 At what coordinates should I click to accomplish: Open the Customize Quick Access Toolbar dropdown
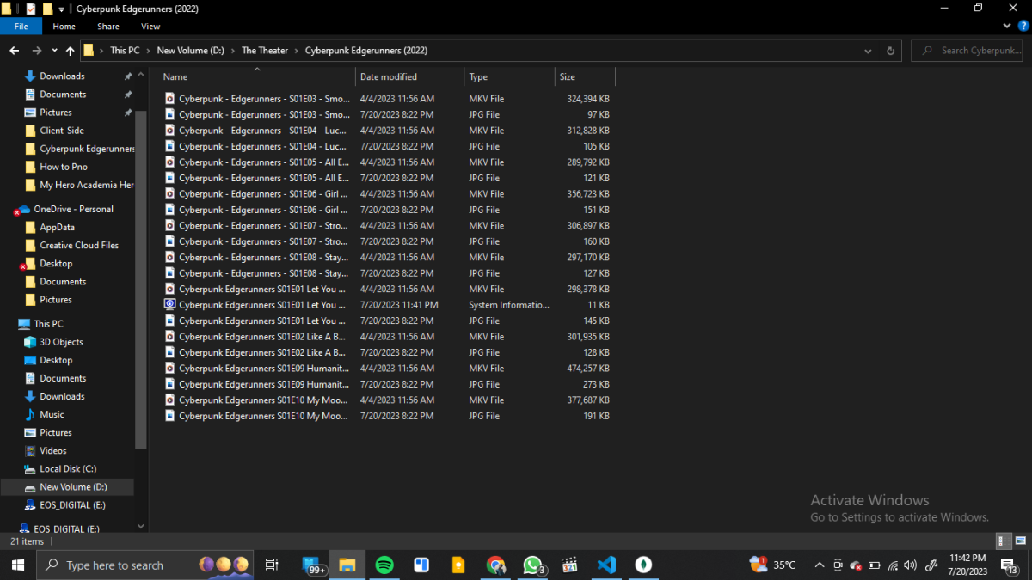click(61, 9)
